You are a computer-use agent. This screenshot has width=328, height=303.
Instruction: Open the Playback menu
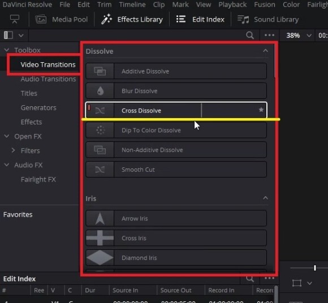click(x=232, y=5)
